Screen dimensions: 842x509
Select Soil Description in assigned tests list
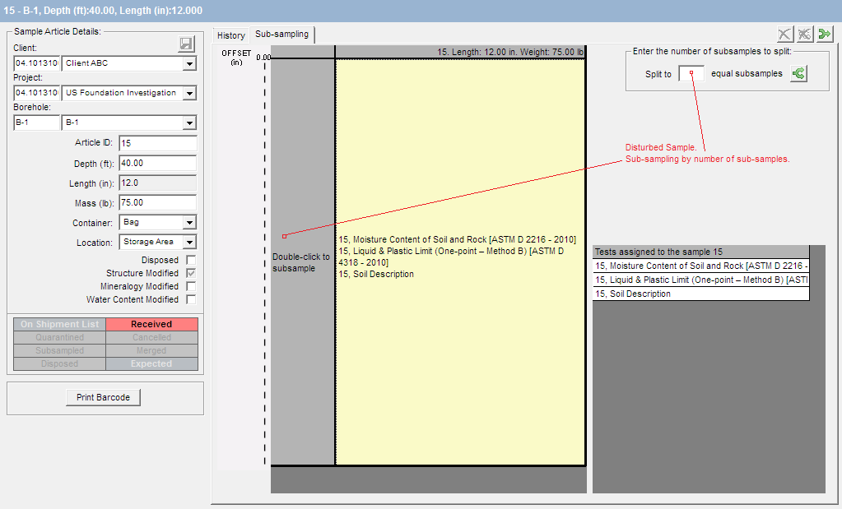(x=700, y=294)
